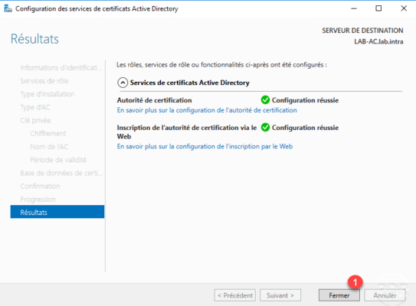Select the Progression step in the sidebar
The height and width of the screenshot is (306, 416).
click(38, 199)
